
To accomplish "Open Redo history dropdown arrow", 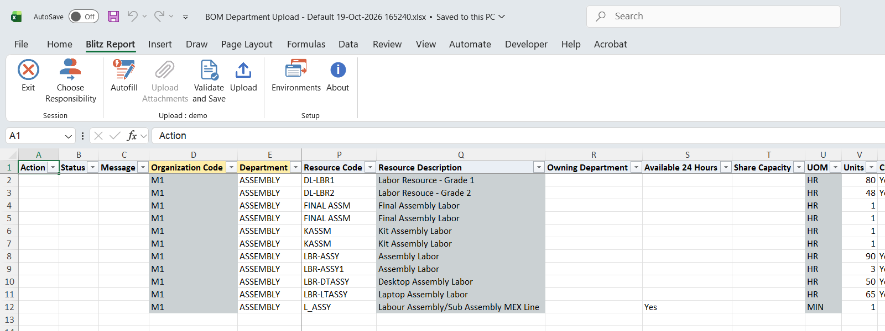I will [x=171, y=17].
